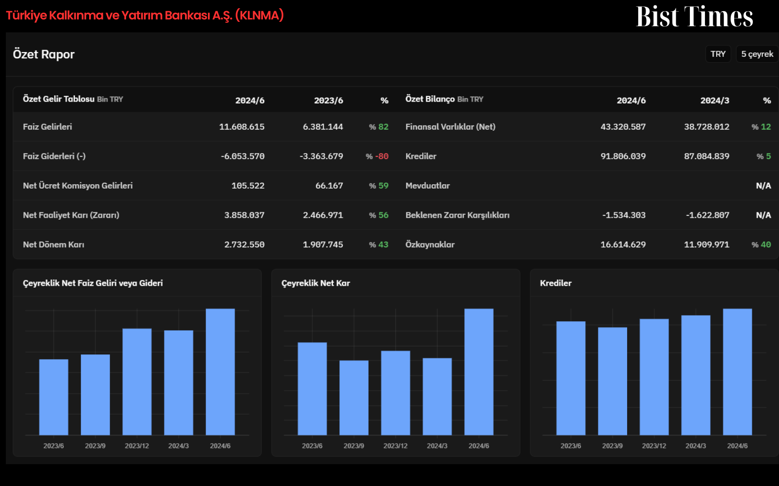779x486 pixels.
Task: Click the Mevduatlar row label
Action: (427, 186)
